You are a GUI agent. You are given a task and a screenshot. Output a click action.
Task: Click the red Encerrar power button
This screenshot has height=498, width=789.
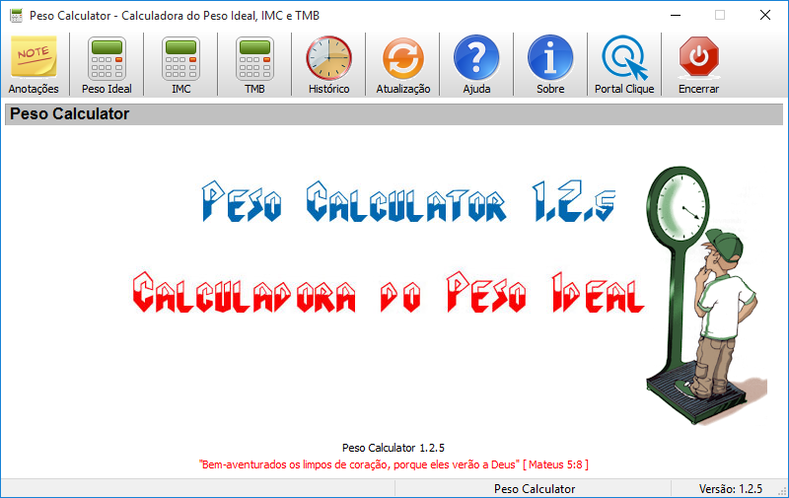(x=698, y=65)
